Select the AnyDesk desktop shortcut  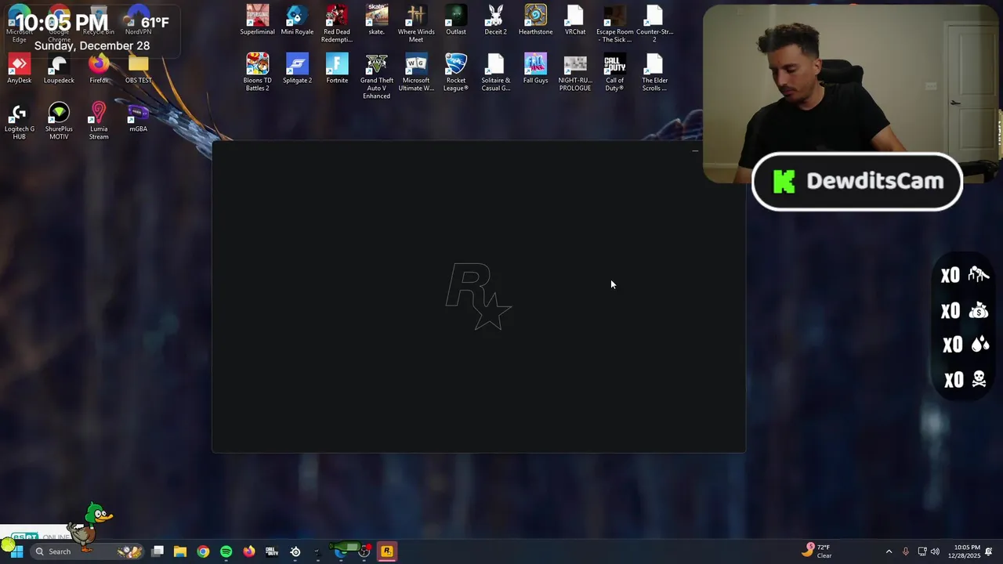[19, 69]
